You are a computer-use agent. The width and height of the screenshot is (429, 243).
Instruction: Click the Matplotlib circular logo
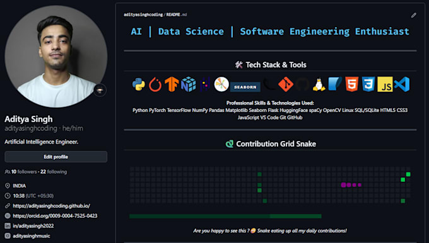pyautogui.click(x=221, y=84)
